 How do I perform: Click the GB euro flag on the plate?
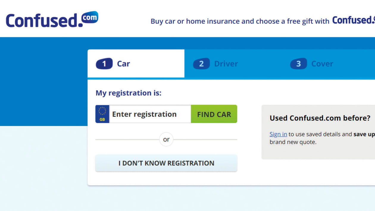[102, 114]
